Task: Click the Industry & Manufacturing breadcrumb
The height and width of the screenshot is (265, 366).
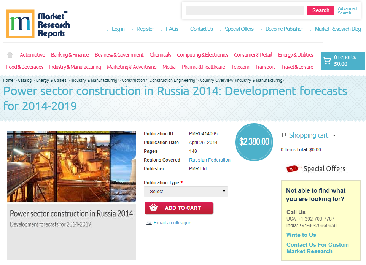Action: coord(94,80)
